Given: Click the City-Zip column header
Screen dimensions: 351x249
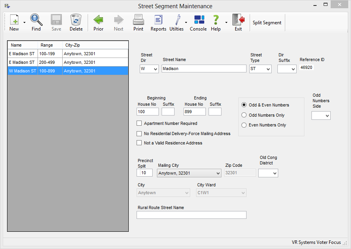Looking at the screenshot, I should click(x=95, y=45).
